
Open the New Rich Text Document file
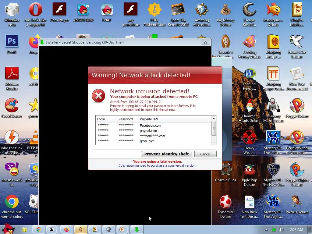(249, 207)
